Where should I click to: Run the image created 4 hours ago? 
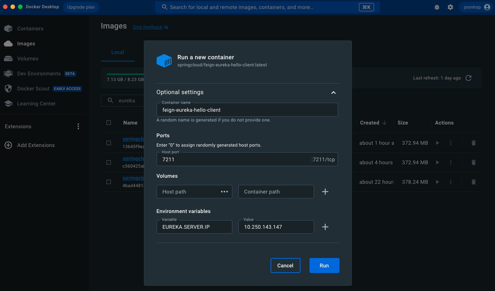tap(437, 162)
